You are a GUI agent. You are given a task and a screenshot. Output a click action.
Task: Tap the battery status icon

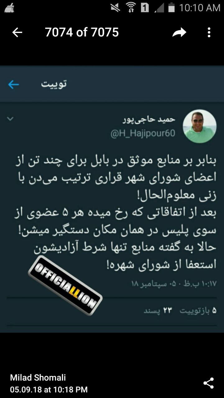pyautogui.click(x=171, y=7)
